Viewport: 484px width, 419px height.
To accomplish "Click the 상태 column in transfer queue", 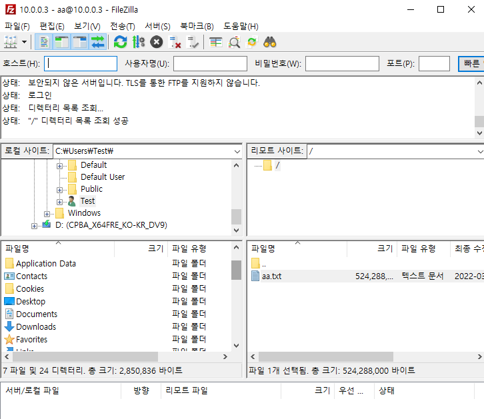I will [x=424, y=390].
